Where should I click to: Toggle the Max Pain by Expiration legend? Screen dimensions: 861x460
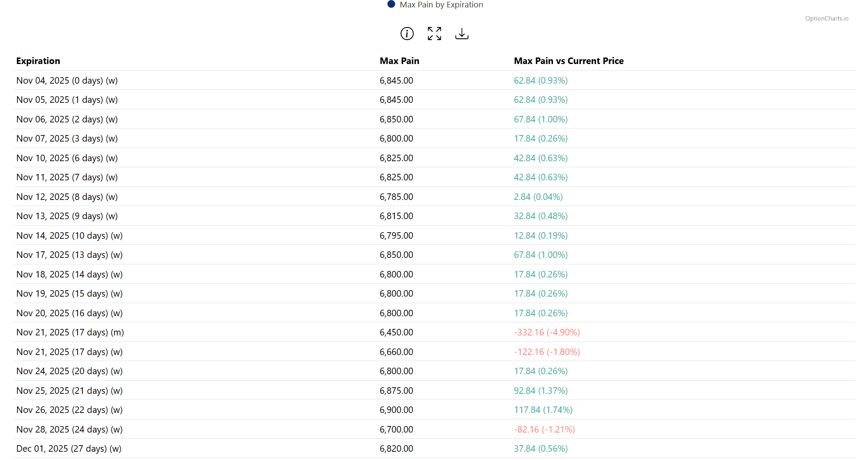click(441, 5)
